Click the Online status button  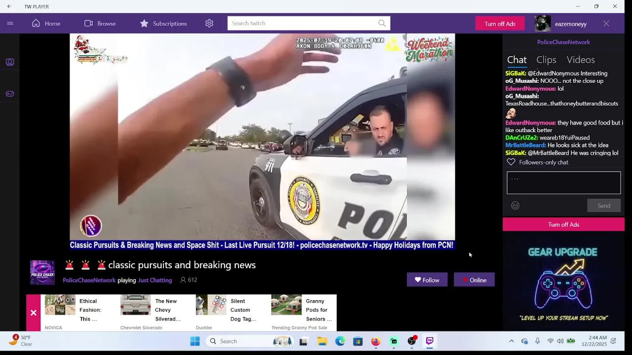[474, 280]
